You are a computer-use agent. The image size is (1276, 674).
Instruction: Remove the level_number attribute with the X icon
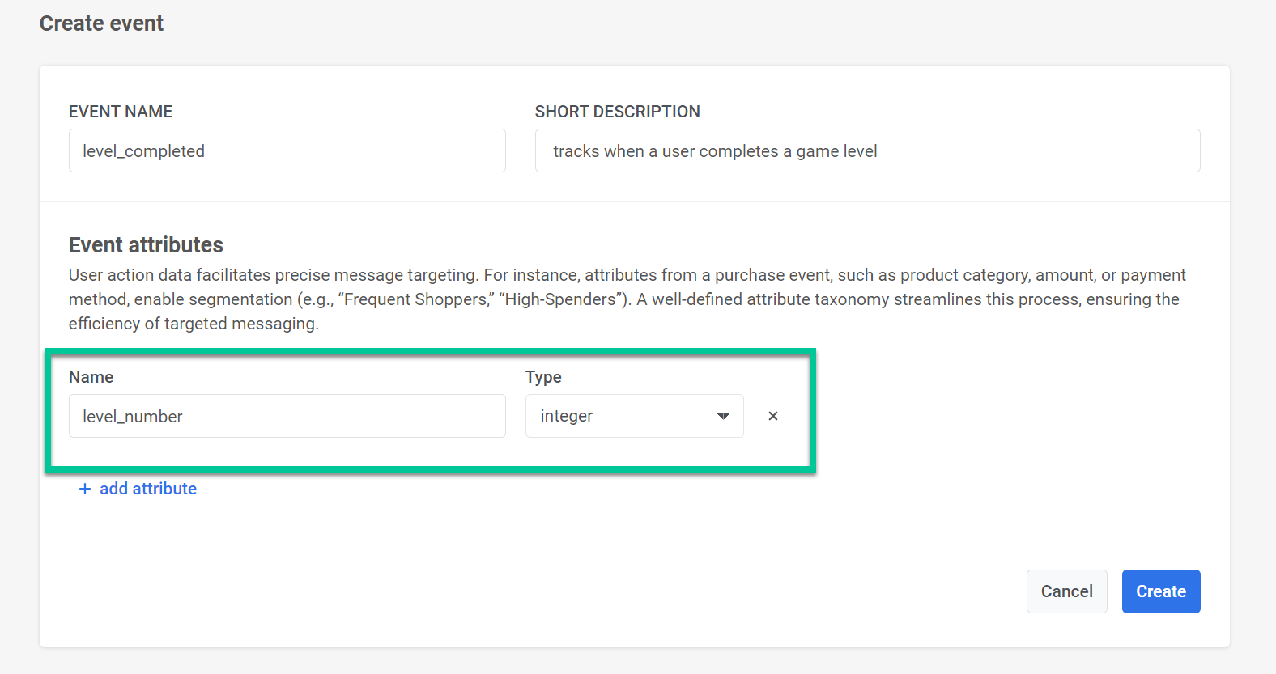click(773, 416)
